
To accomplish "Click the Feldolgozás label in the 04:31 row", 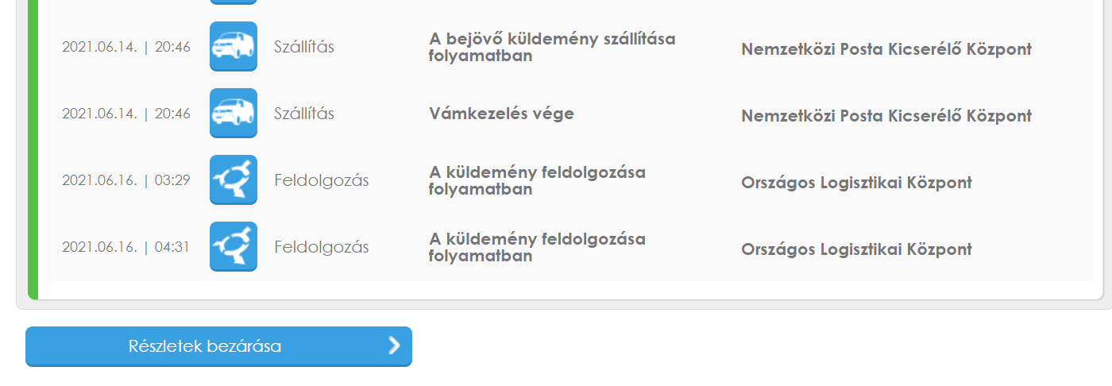I will pyautogui.click(x=322, y=247).
